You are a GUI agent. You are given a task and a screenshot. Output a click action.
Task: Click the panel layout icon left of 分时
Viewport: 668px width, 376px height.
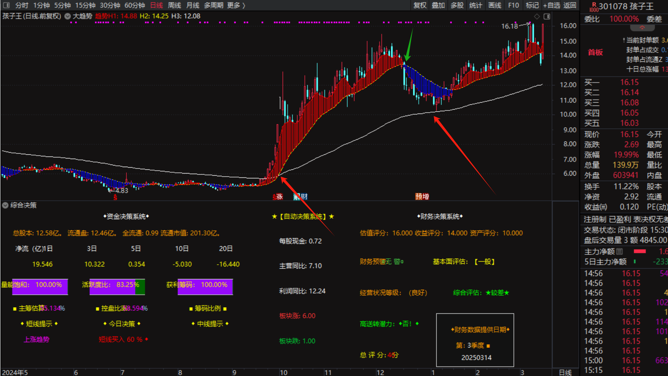(6, 5)
